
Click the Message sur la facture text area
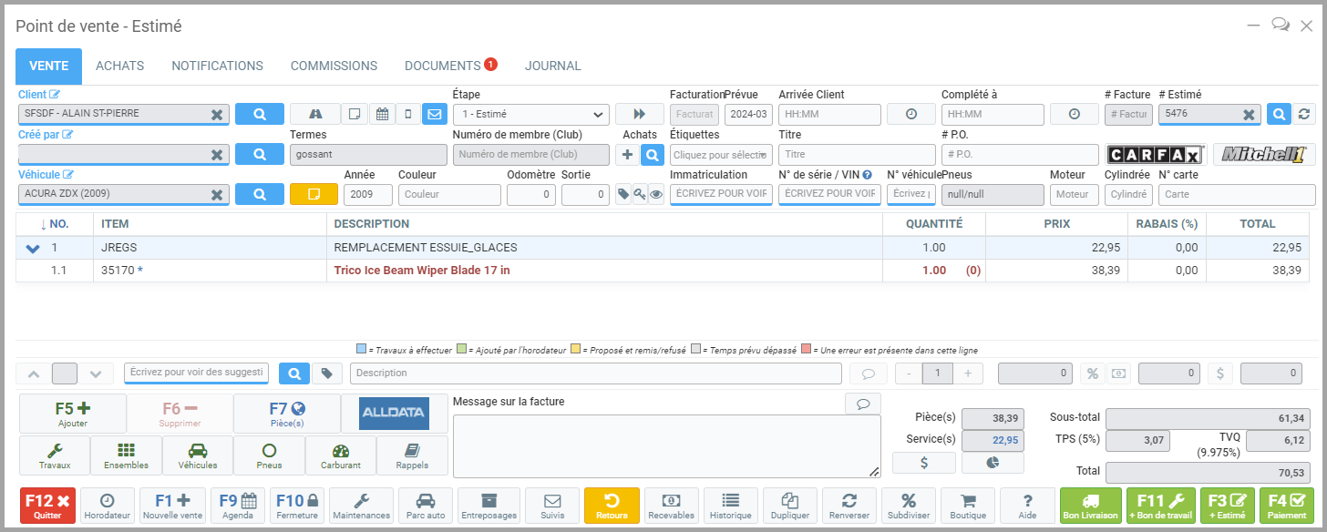tap(666, 445)
